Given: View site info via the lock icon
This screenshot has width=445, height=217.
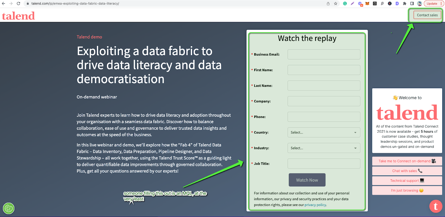Looking at the screenshot, I should 28,4.
